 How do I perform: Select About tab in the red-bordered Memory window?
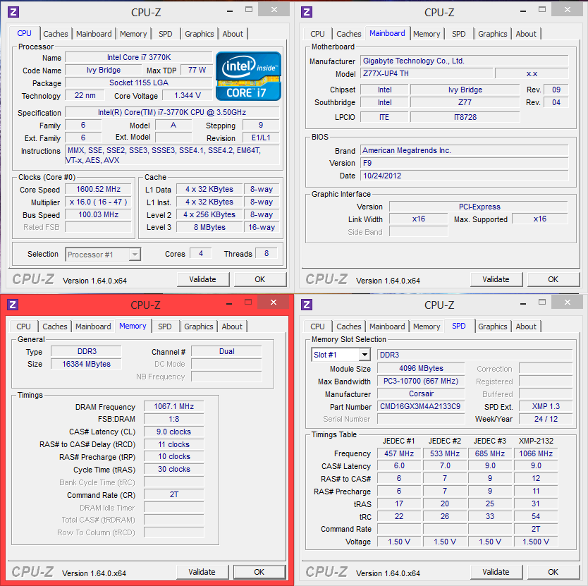pyautogui.click(x=232, y=326)
